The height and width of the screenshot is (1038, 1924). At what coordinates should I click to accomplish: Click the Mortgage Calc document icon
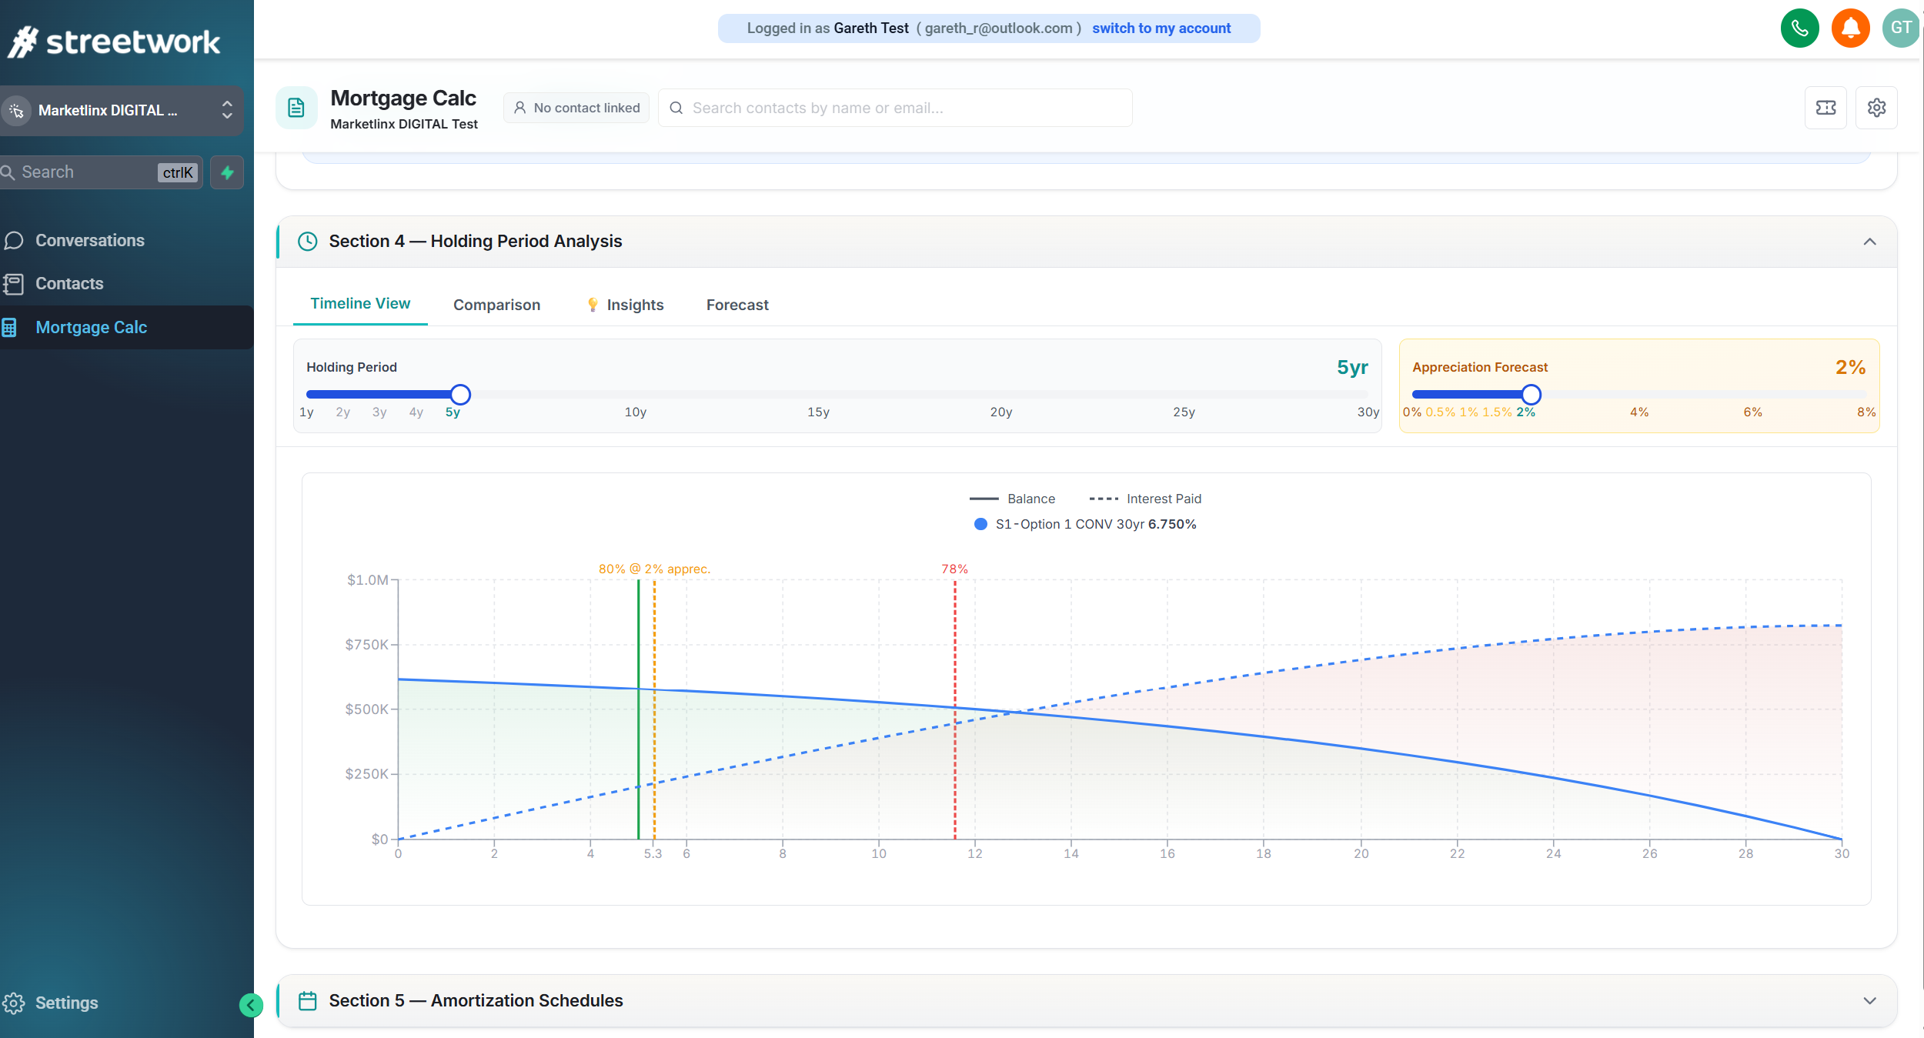pos(296,108)
